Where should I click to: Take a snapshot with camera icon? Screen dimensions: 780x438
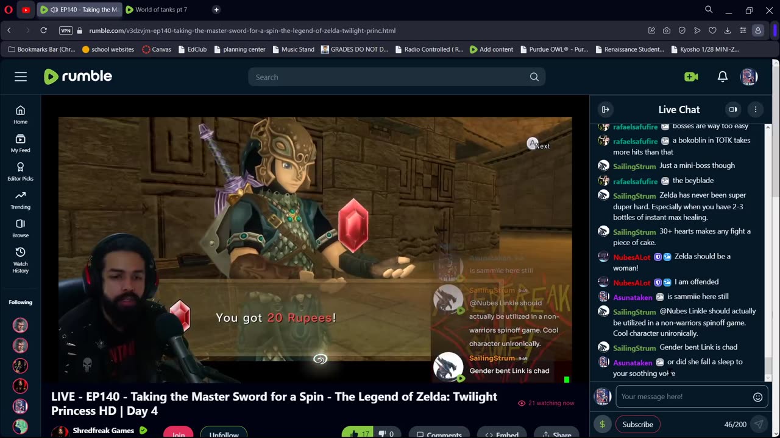pyautogui.click(x=667, y=30)
